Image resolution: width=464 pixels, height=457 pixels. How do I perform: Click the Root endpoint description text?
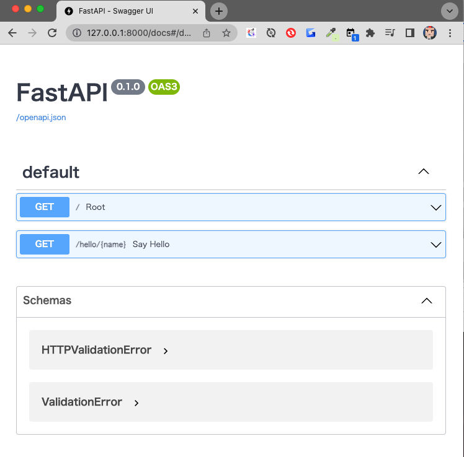(x=96, y=207)
